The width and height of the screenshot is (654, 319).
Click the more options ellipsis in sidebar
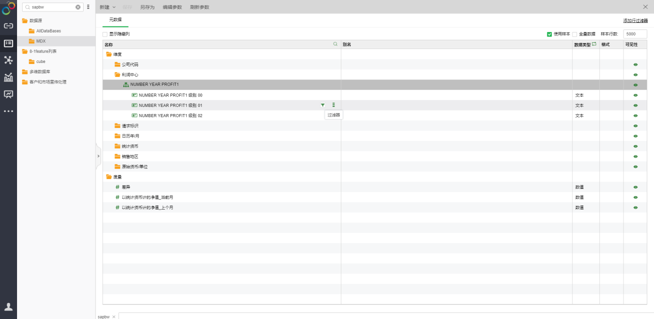click(8, 110)
